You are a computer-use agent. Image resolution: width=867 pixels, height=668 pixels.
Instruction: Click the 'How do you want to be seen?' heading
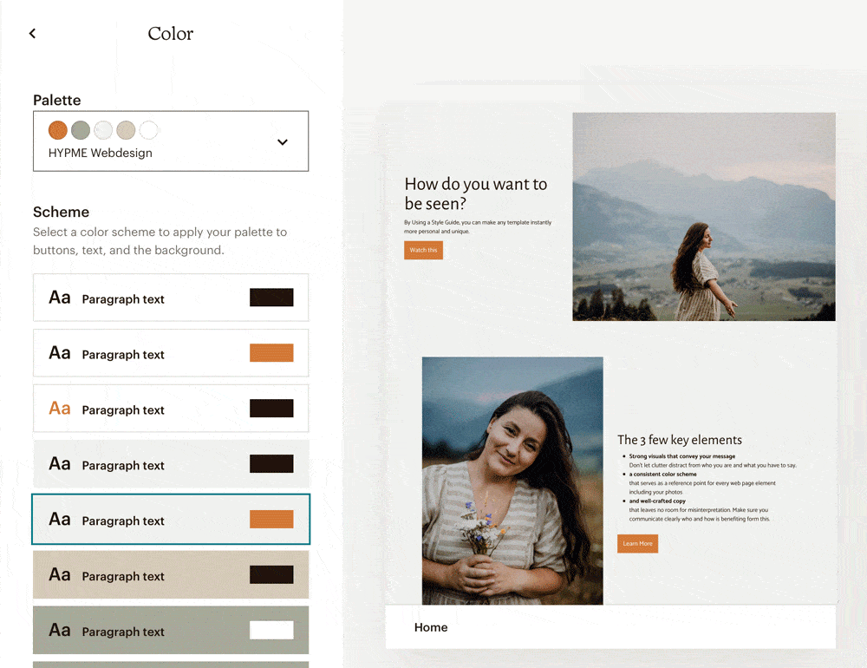pyautogui.click(x=476, y=193)
